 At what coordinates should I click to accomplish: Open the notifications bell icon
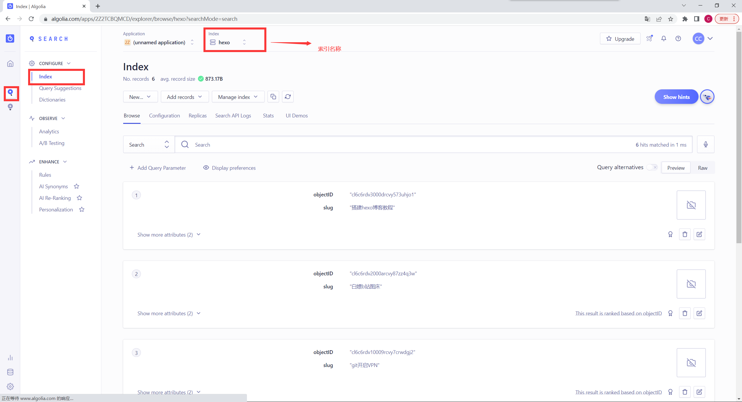tap(663, 38)
